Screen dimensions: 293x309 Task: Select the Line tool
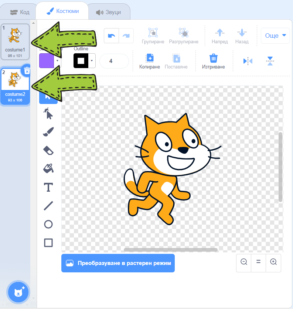point(48,206)
